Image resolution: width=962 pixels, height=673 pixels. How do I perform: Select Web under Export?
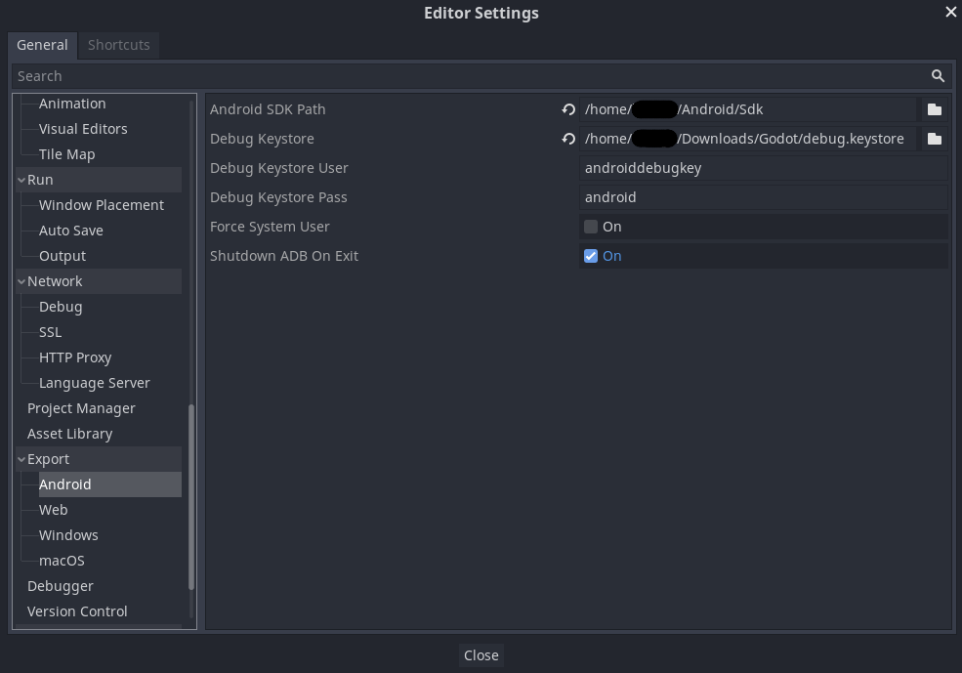54,510
